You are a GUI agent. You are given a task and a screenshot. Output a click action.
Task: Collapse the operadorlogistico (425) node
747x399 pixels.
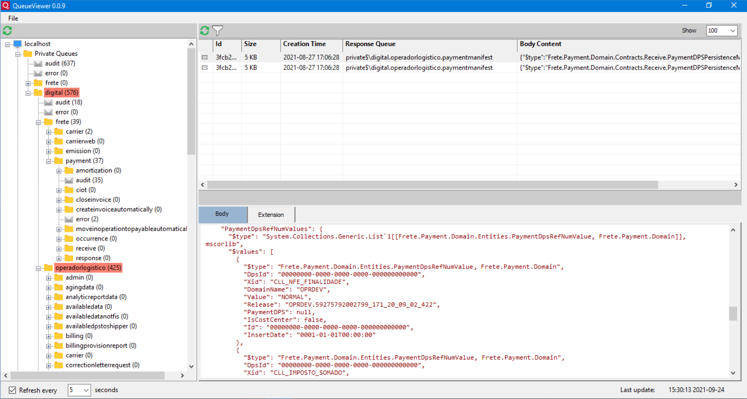[x=38, y=268]
